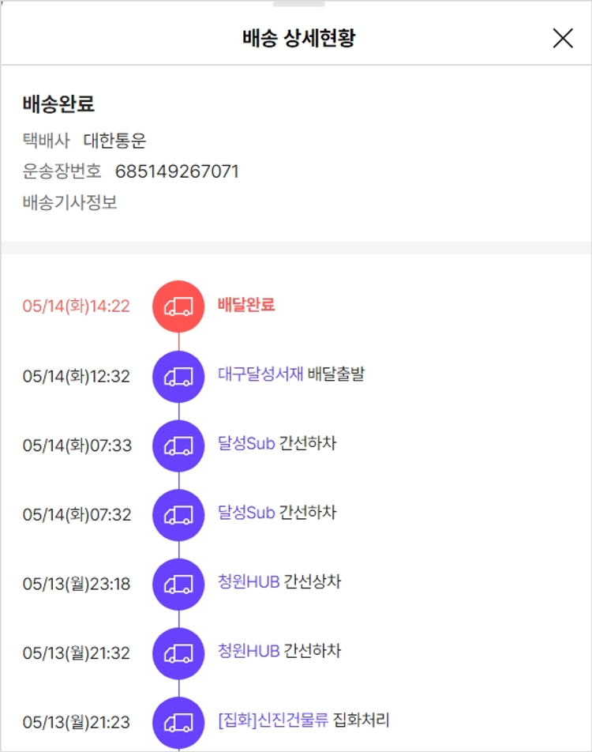Click the truck icon at 07:33
Viewport: 592px width, 752px height.
tap(178, 446)
